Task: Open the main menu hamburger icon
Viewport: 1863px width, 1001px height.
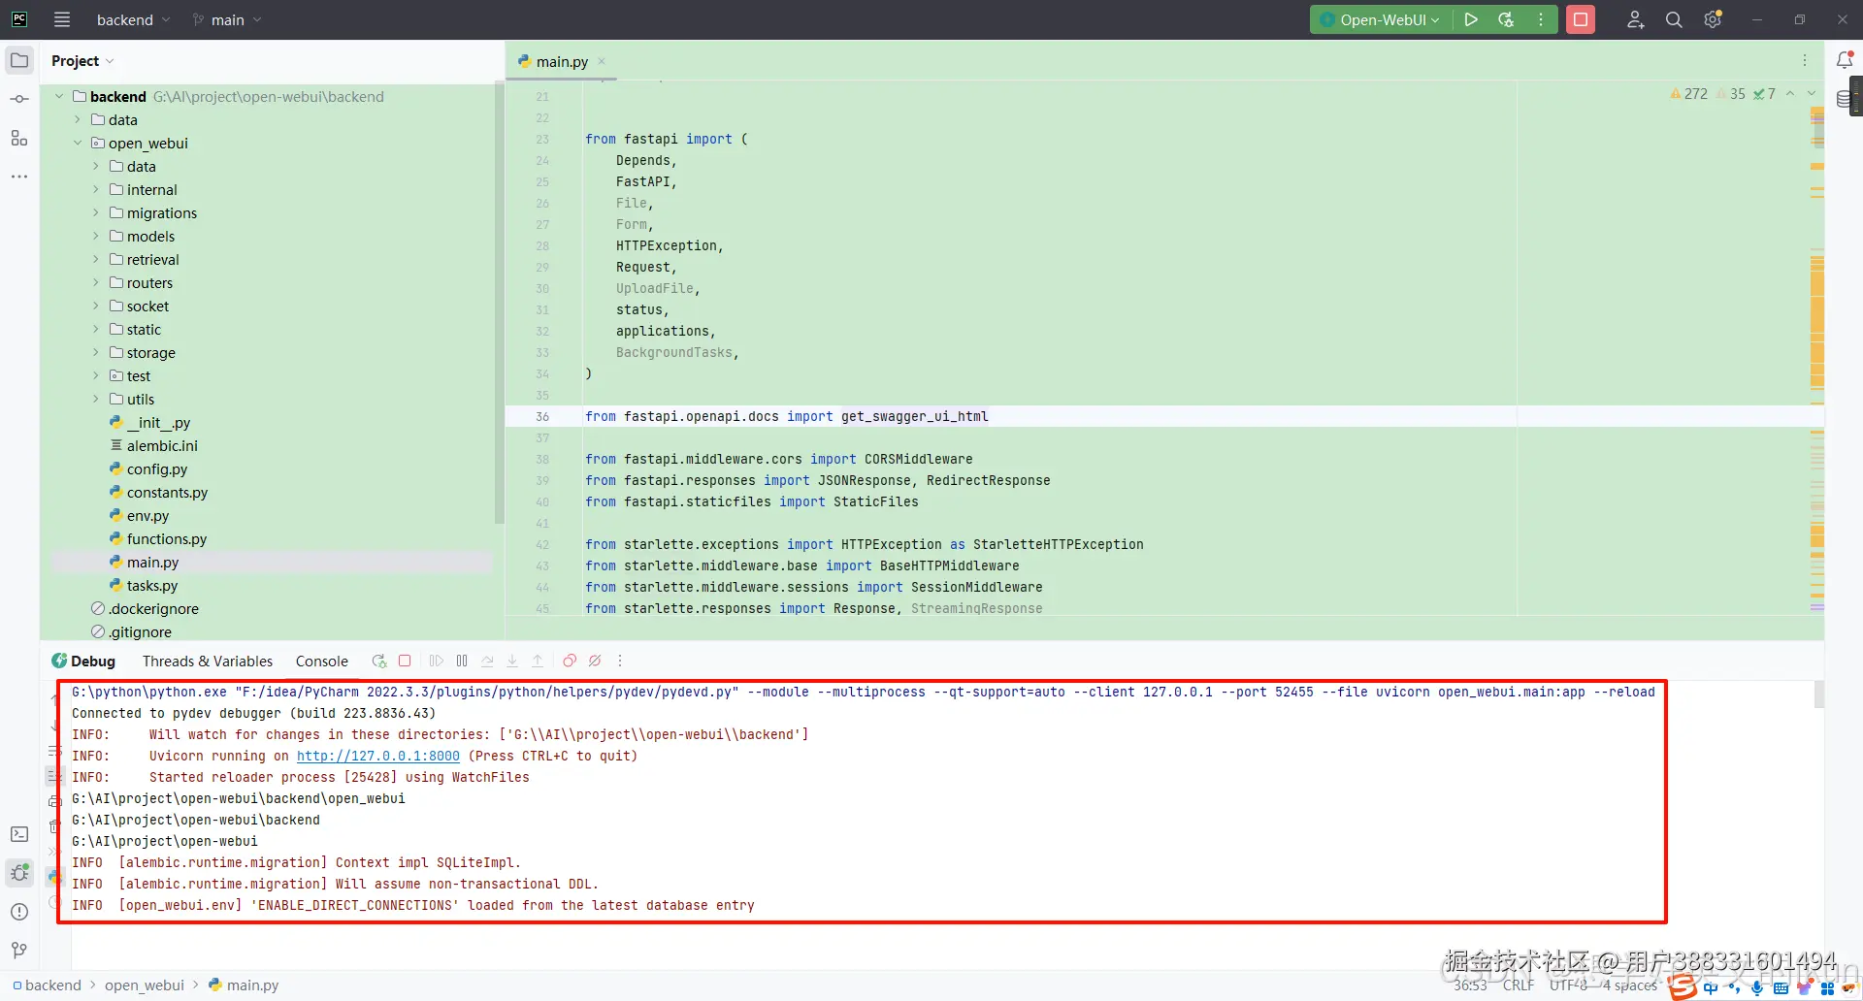Action: coord(62,19)
